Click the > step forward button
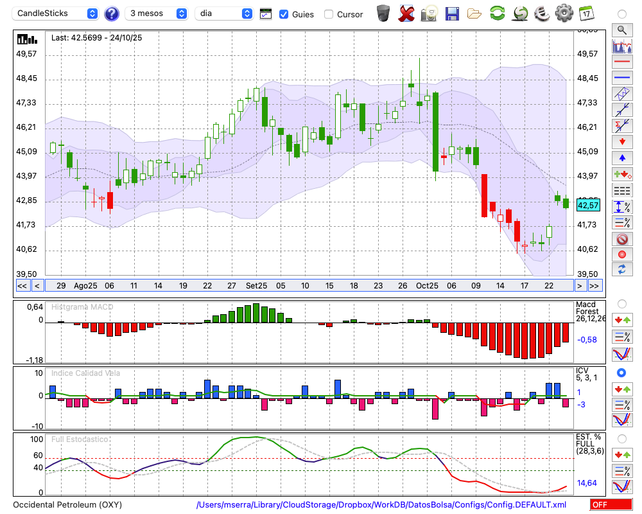 point(579,286)
